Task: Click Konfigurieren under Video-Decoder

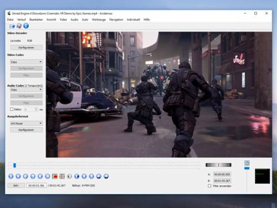Action: tap(27, 48)
